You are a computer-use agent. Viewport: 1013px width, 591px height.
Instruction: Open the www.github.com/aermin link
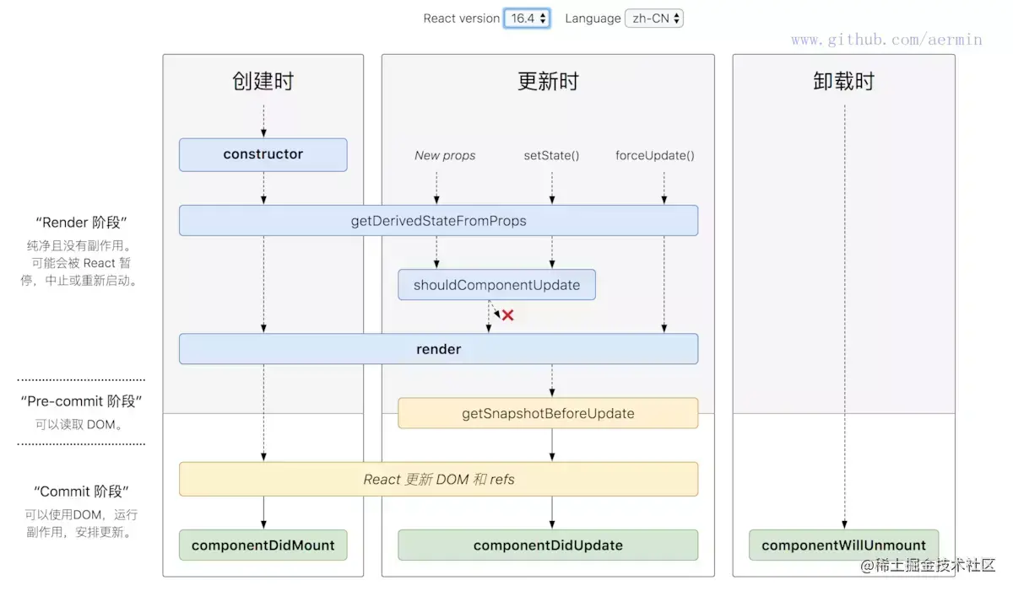886,39
